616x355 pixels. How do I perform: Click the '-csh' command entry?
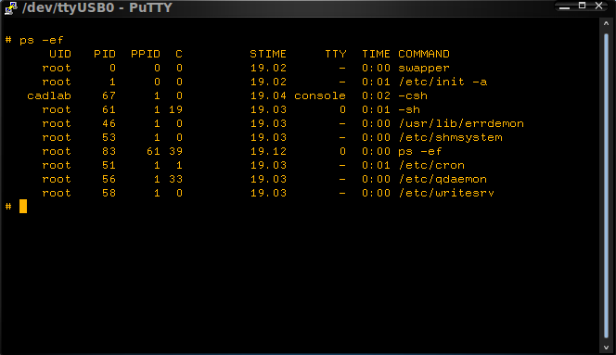click(x=413, y=95)
